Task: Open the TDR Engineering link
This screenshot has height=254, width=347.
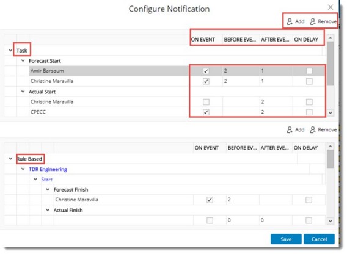Action: click(48, 169)
